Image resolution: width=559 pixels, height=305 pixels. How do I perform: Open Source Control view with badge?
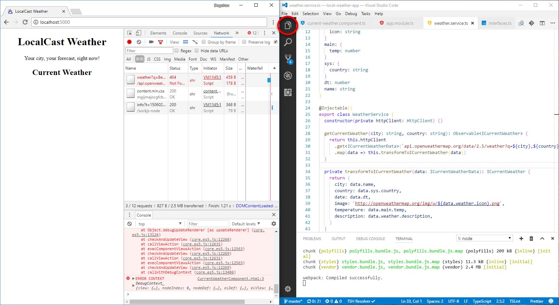tap(288, 59)
